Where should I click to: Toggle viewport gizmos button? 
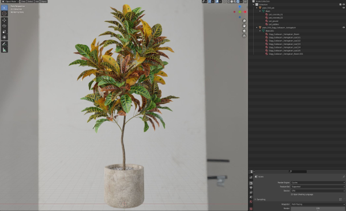pyautogui.click(x=210, y=2)
